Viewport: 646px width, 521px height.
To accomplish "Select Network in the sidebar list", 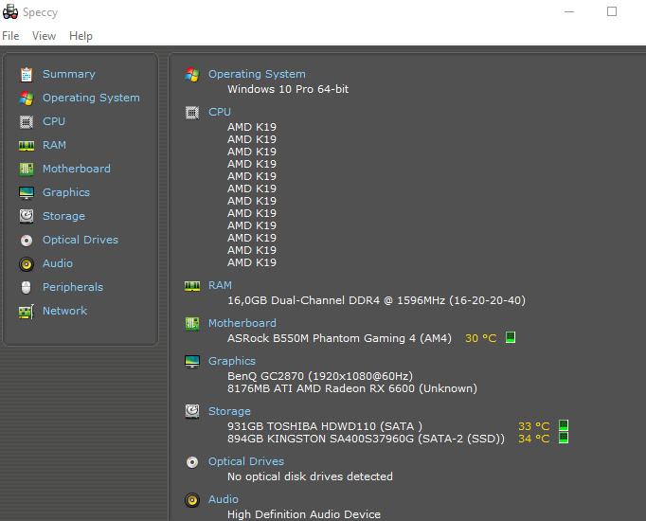I will (65, 311).
